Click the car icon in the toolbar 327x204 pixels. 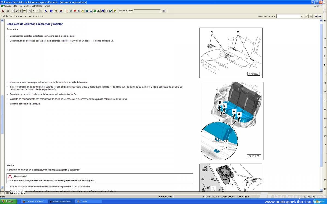tap(25, 11)
